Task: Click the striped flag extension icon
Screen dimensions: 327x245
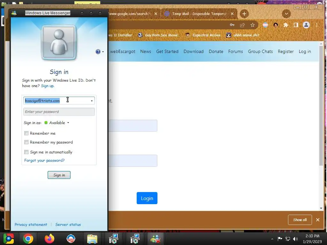Action: [x=265, y=25]
